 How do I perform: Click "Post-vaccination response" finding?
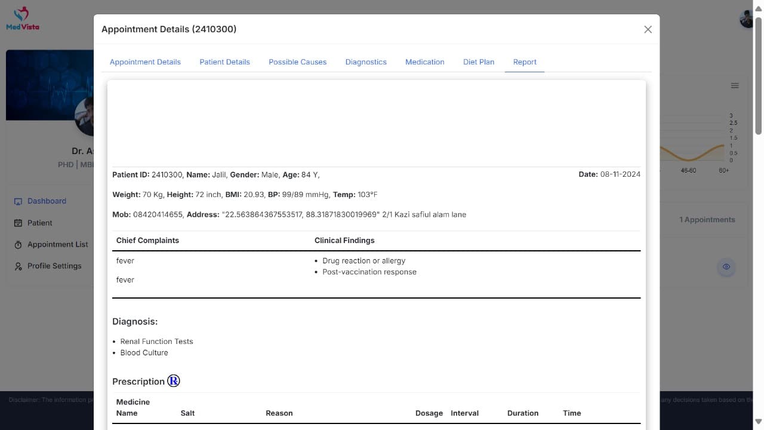point(369,272)
